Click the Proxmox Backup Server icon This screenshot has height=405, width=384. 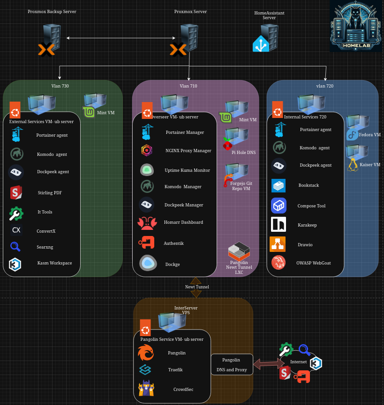click(48, 40)
